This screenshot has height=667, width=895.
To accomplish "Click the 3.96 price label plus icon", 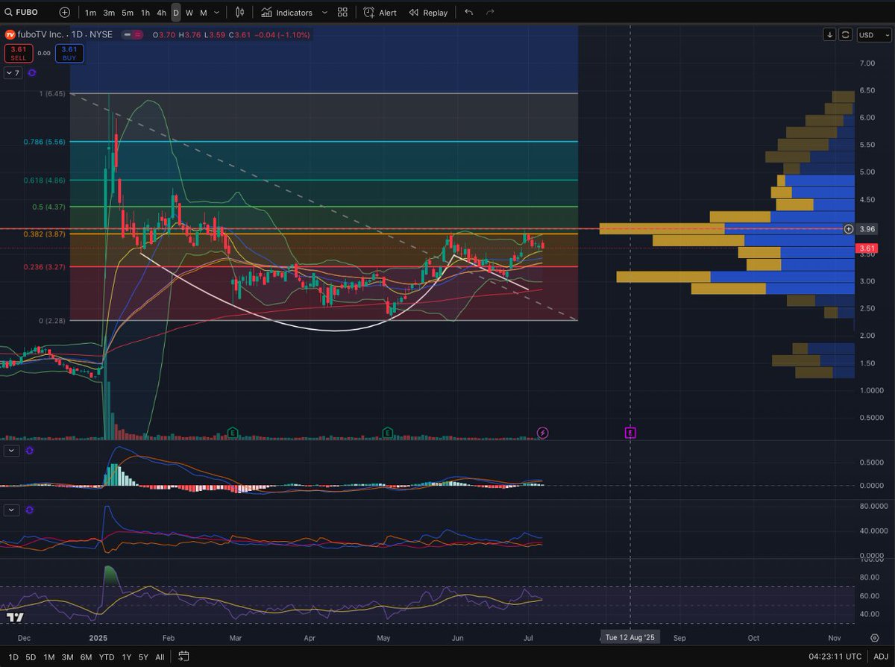I will tap(848, 229).
